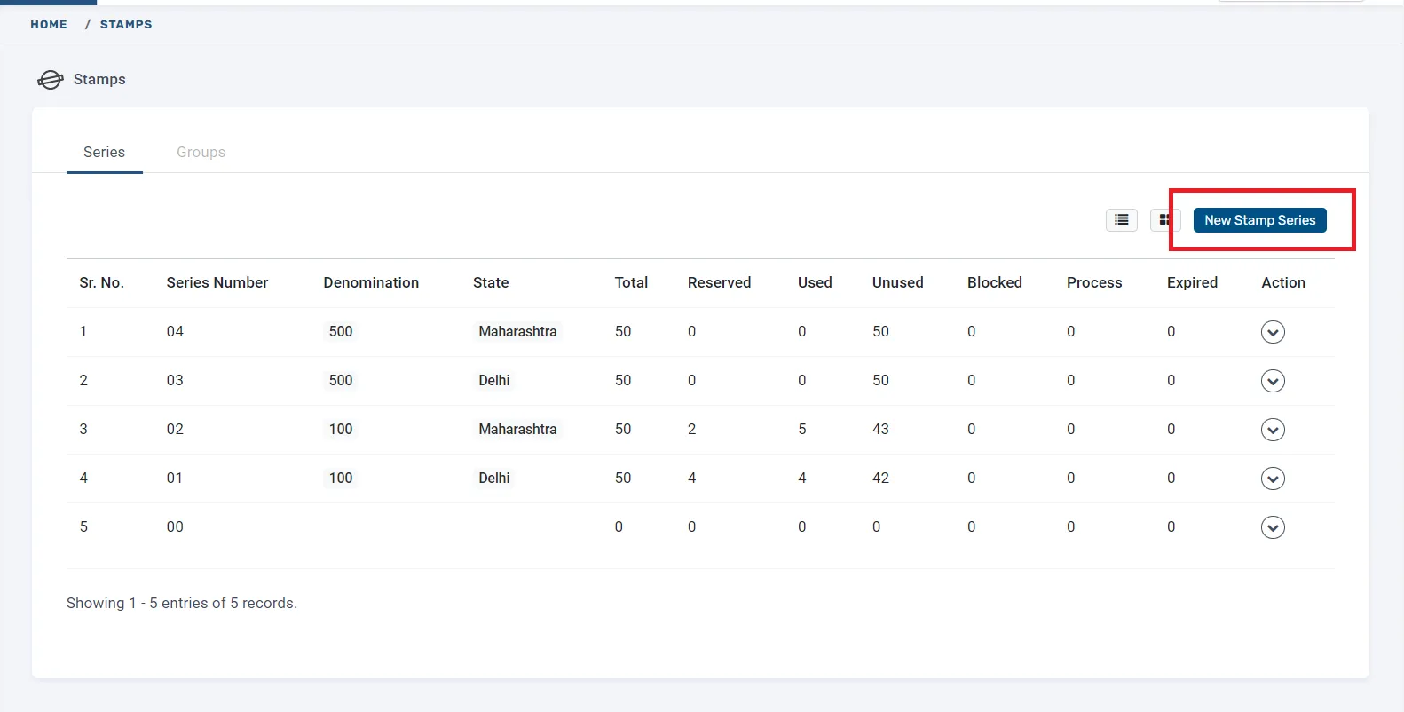Image resolution: width=1404 pixels, height=712 pixels.
Task: Click the Stamps breadcrumb link
Action: 126,25
